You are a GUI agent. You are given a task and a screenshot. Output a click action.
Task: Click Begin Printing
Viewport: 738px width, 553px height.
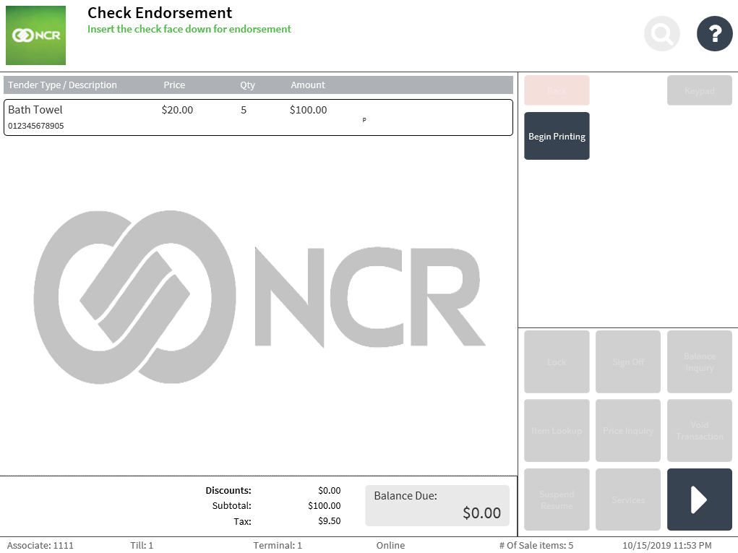557,136
